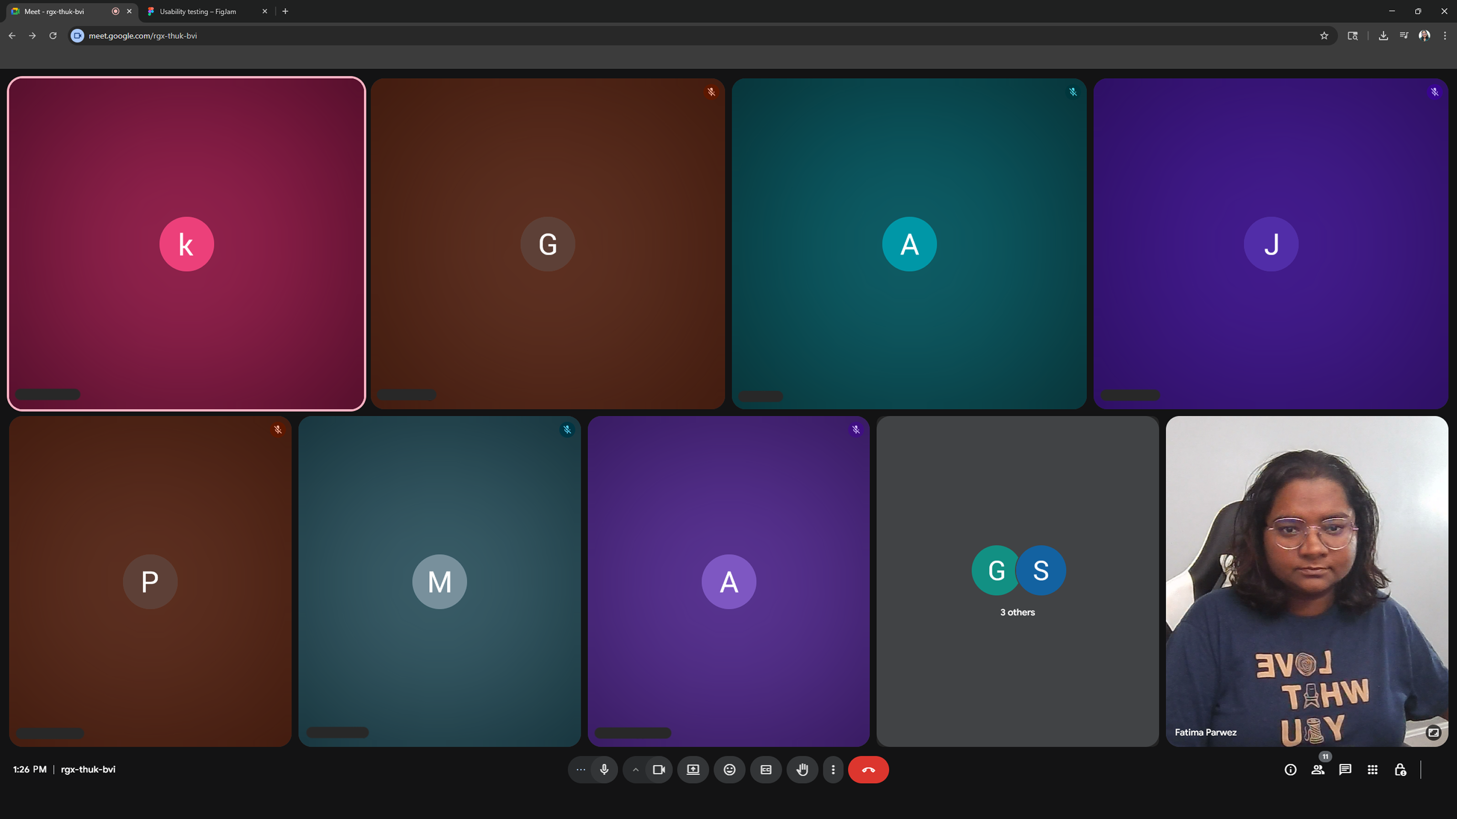Open meeting details info icon

pos(1290,769)
